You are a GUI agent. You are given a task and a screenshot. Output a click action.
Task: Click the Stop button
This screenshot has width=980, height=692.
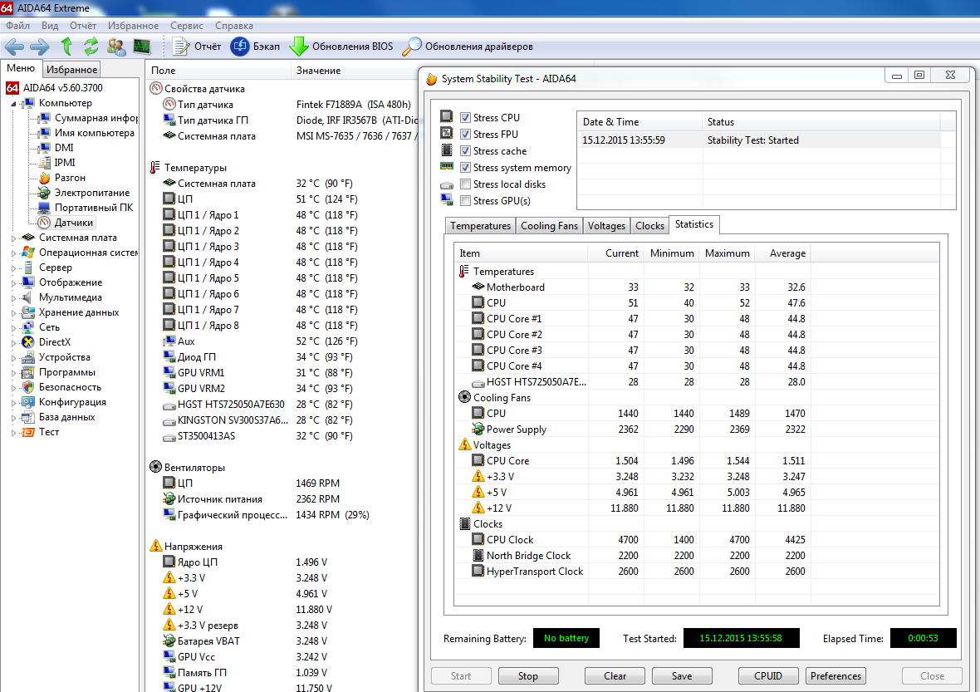(528, 675)
